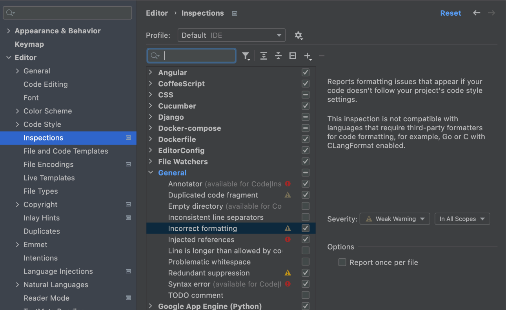Select the Injected references inspection
This screenshot has height=310, width=506.
tap(201, 239)
